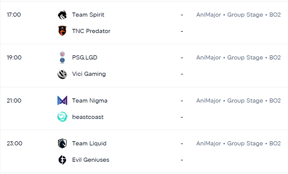Visit the Evil Geniuses name link

pos(91,160)
